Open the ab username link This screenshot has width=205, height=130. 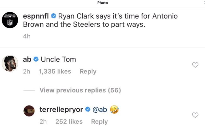[x=27, y=59]
